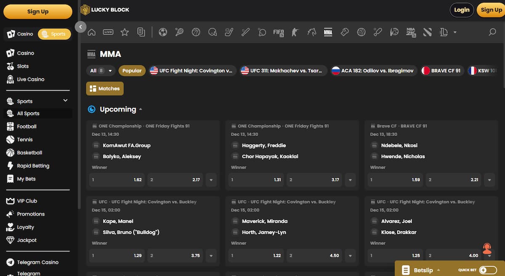Viewport: 505px width, 276px height.
Task: Select BRAVE CF 91 tab
Action: point(441,71)
